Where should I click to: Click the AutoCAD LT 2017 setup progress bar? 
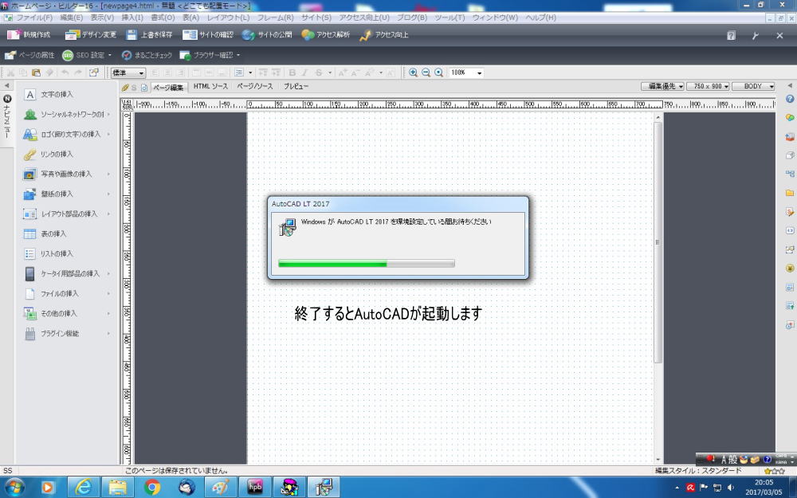pos(367,263)
